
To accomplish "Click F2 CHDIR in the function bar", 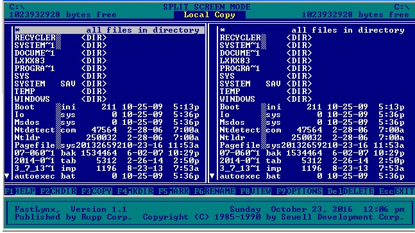I will click(58, 191).
